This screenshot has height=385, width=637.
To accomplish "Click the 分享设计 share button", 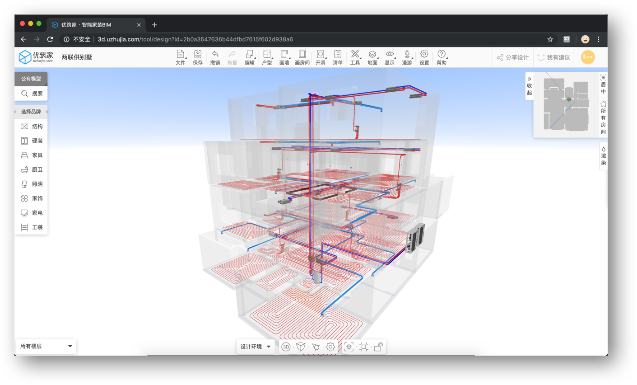I will tap(512, 57).
